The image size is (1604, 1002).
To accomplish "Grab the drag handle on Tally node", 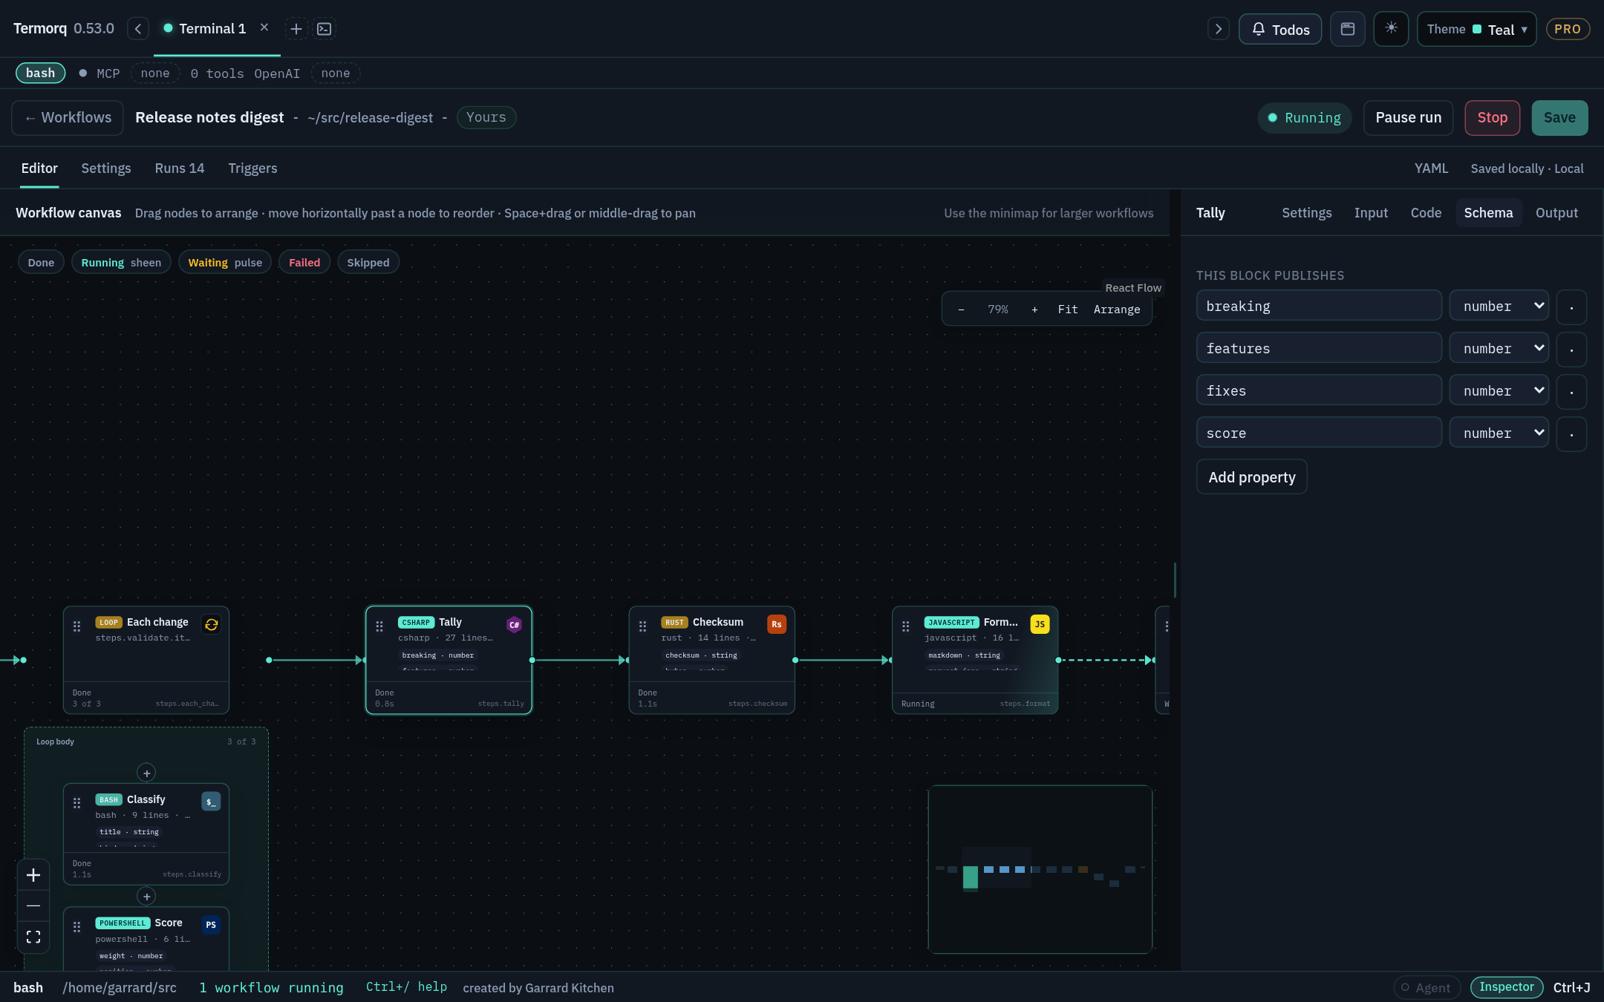I will pos(379,626).
